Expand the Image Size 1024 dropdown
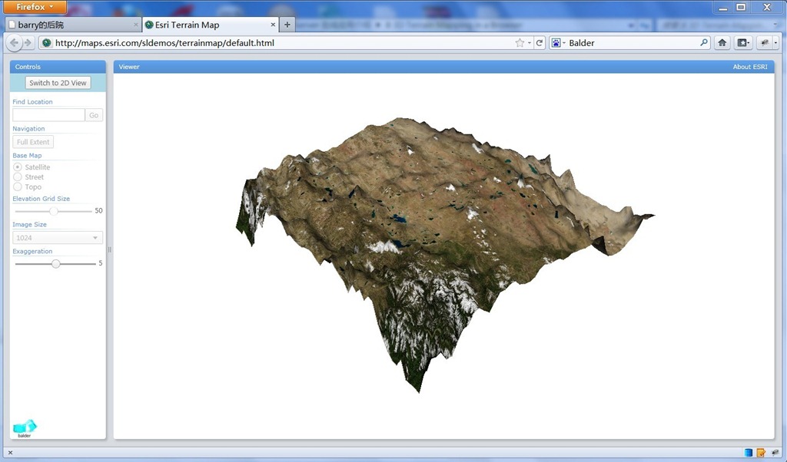The image size is (787, 462). pyautogui.click(x=58, y=238)
